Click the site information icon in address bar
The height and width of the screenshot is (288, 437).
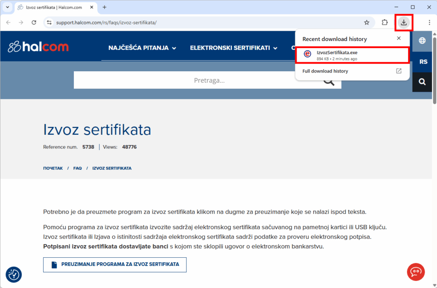pos(49,23)
